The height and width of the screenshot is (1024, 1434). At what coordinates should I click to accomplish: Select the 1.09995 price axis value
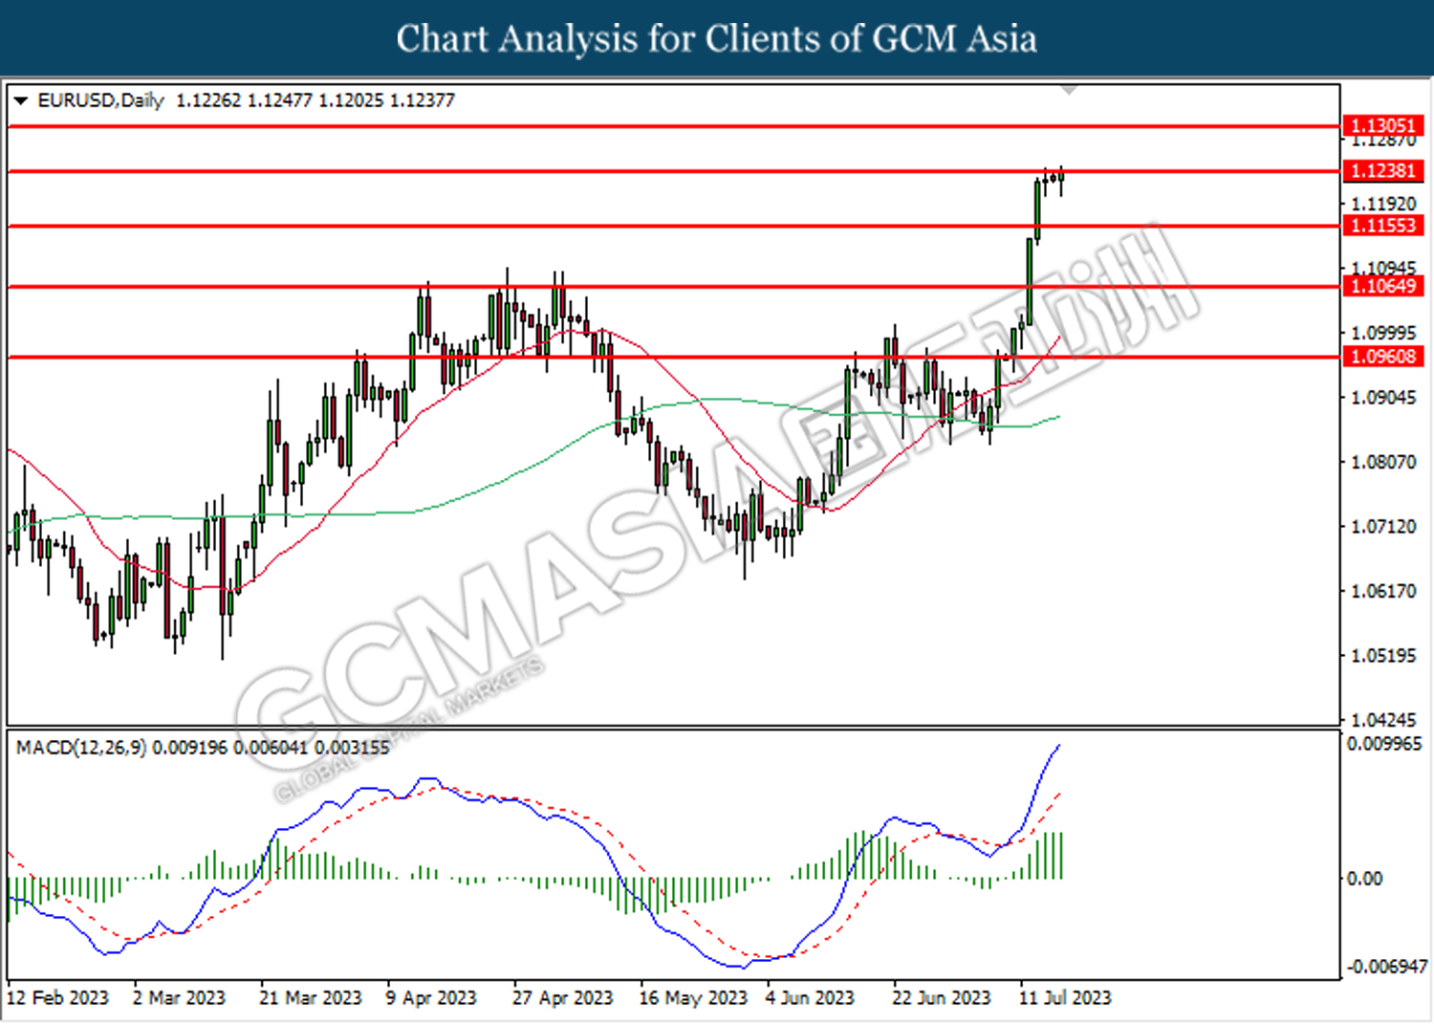tap(1383, 333)
